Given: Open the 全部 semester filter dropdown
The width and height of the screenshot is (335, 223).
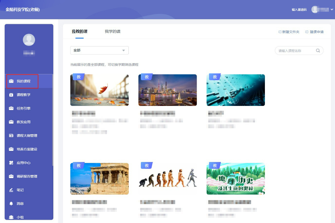Looking at the screenshot, I should point(99,50).
